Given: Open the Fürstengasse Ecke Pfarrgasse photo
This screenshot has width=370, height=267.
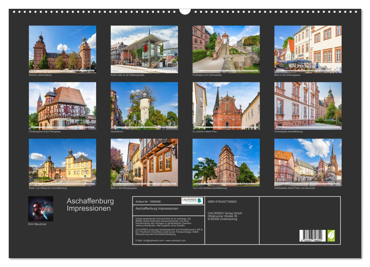Looking at the screenshot, I should (62, 106).
